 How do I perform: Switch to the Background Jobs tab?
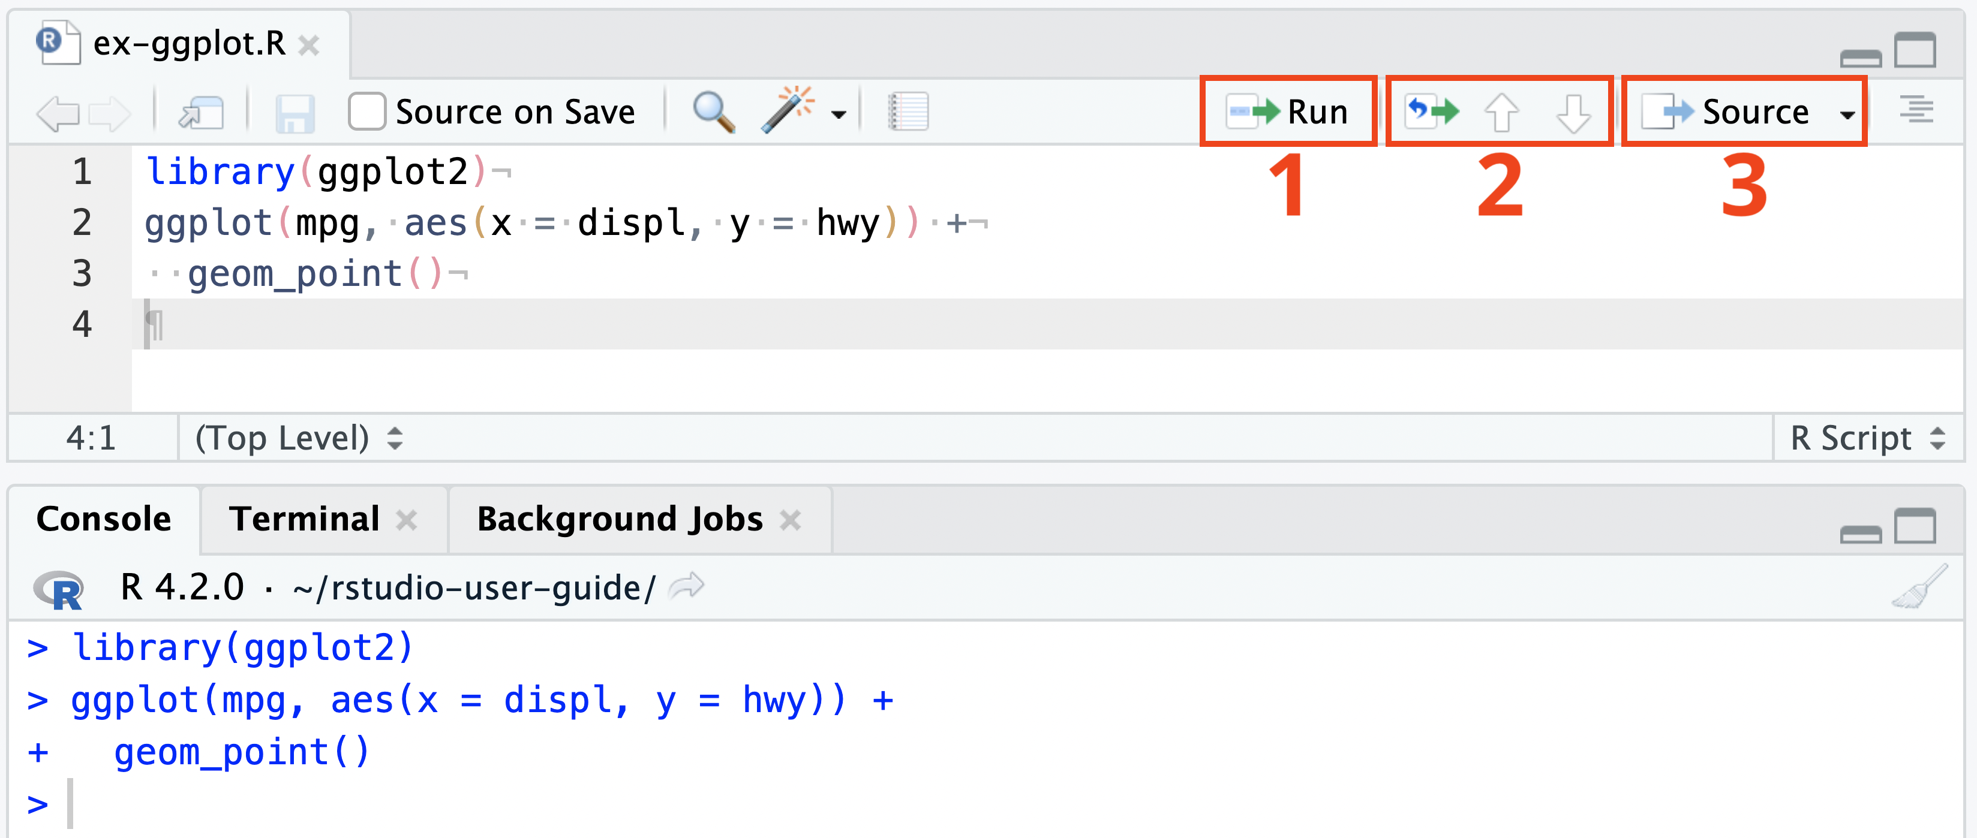(x=620, y=519)
